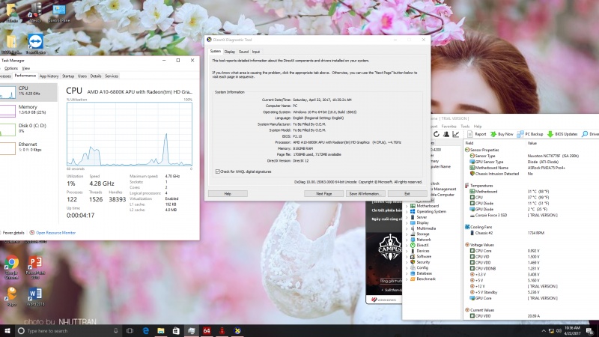
Task: Click the Open Resource Monitor link
Action: tap(55, 233)
